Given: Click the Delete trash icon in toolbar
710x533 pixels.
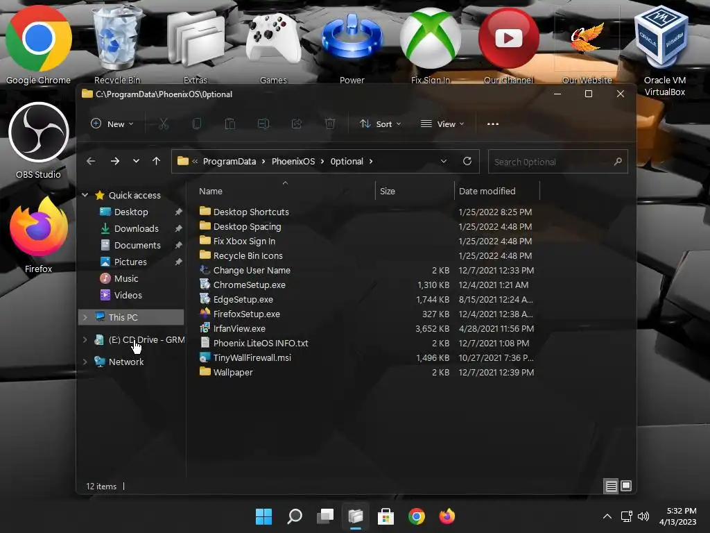Looking at the screenshot, I should pos(330,124).
